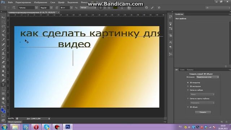The image size is (231, 130).
Task: Open text color swatch in options bar
Action: pyautogui.click(x=115, y=8)
